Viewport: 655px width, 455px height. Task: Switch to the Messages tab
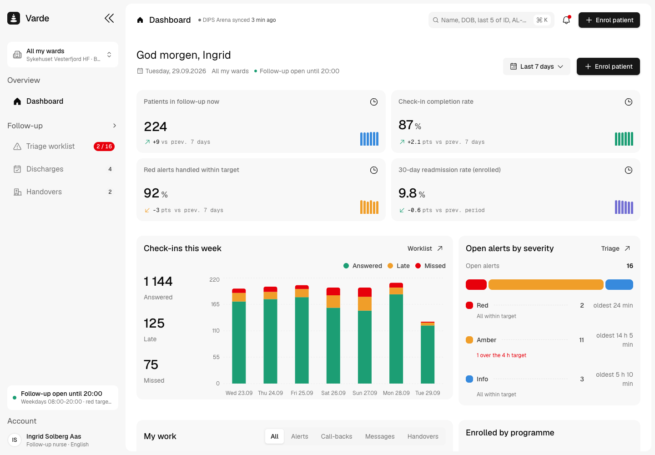[x=380, y=436]
